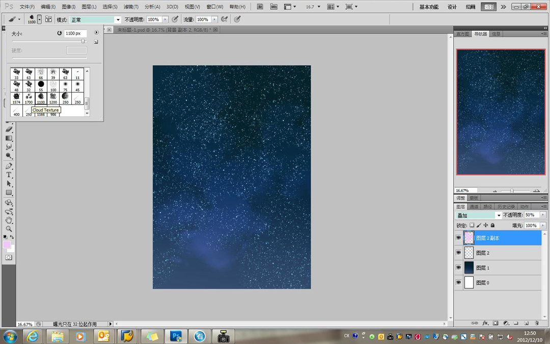Open the 图层(L) menu
The height and width of the screenshot is (344, 550).
(x=89, y=7)
